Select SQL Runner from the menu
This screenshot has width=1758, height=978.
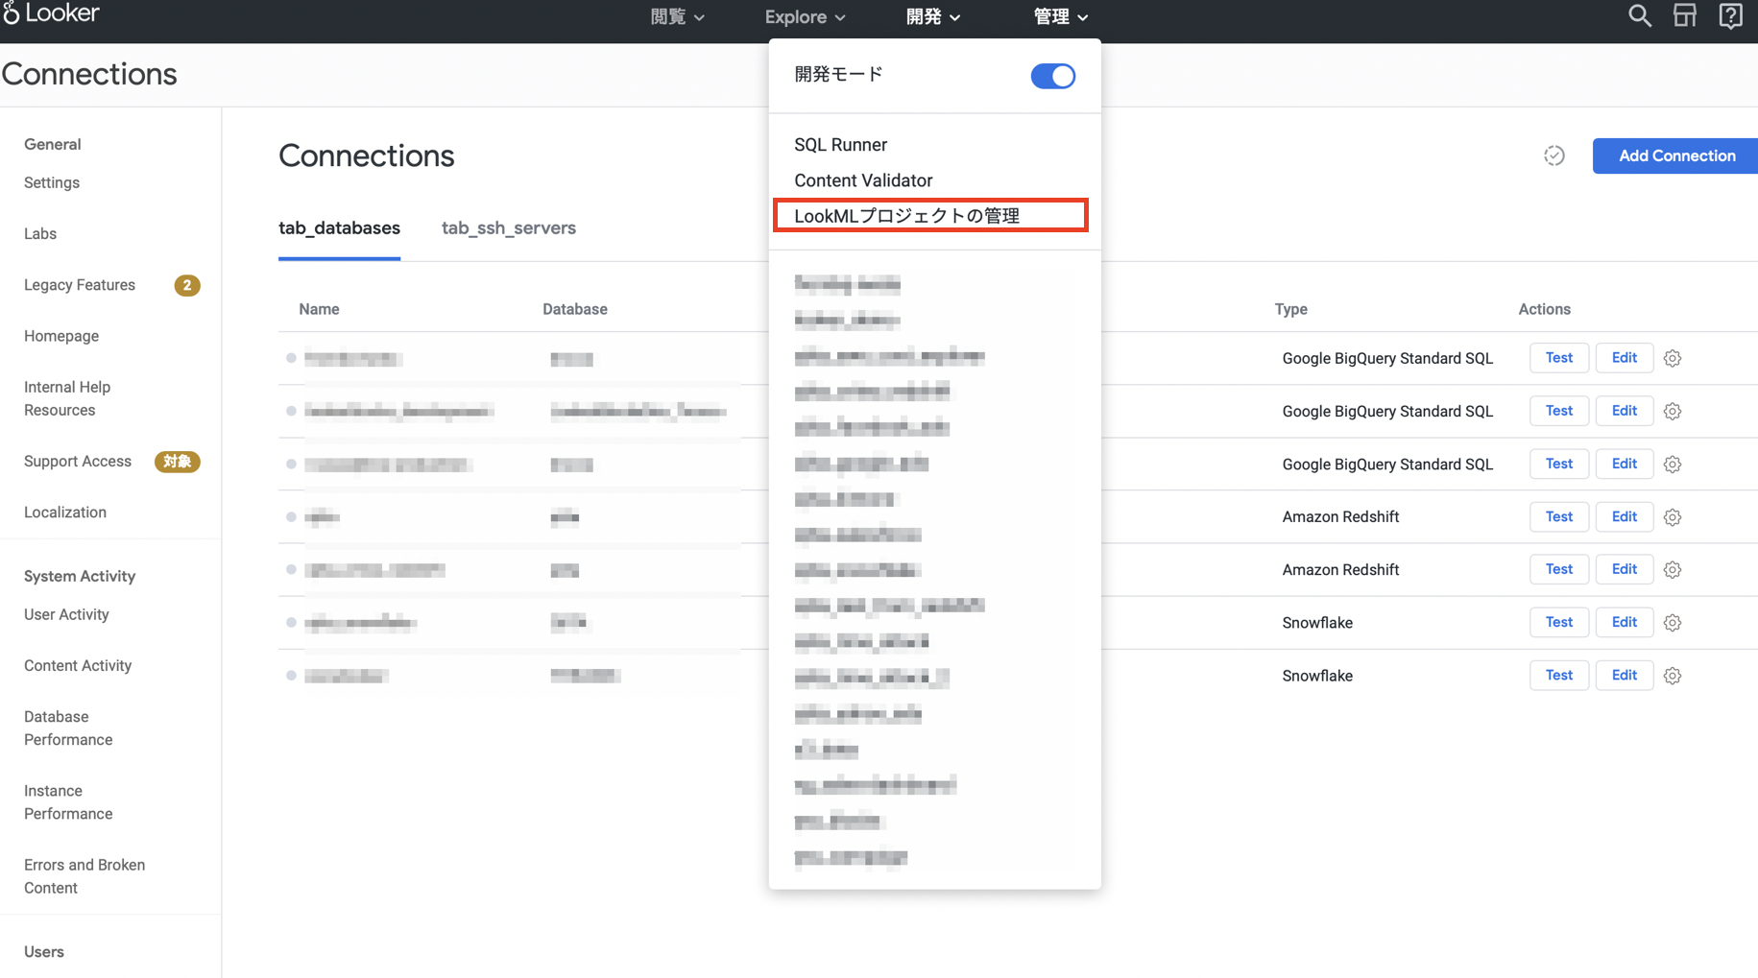[x=840, y=145]
